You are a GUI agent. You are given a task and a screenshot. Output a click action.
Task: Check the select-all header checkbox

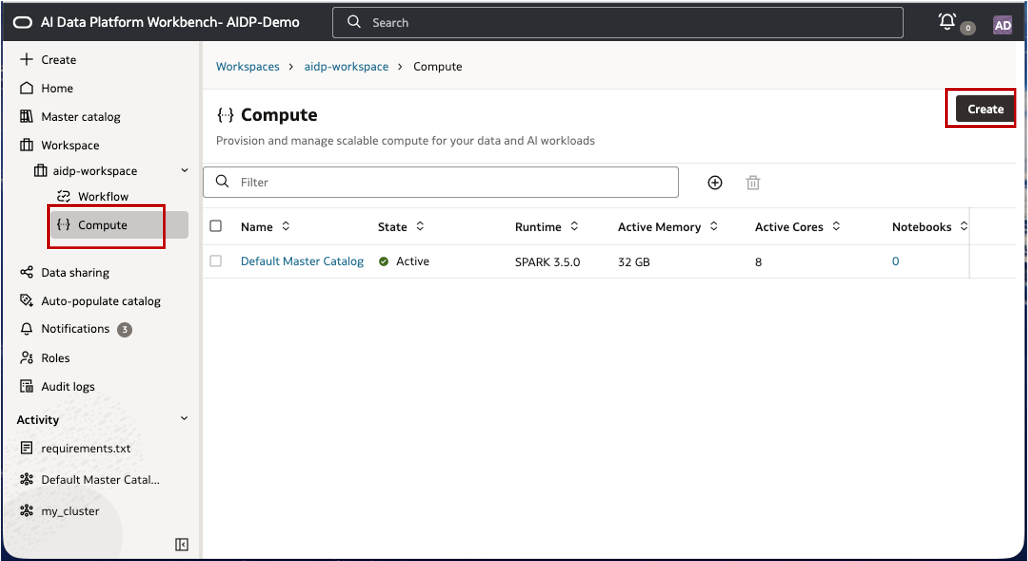tap(215, 226)
